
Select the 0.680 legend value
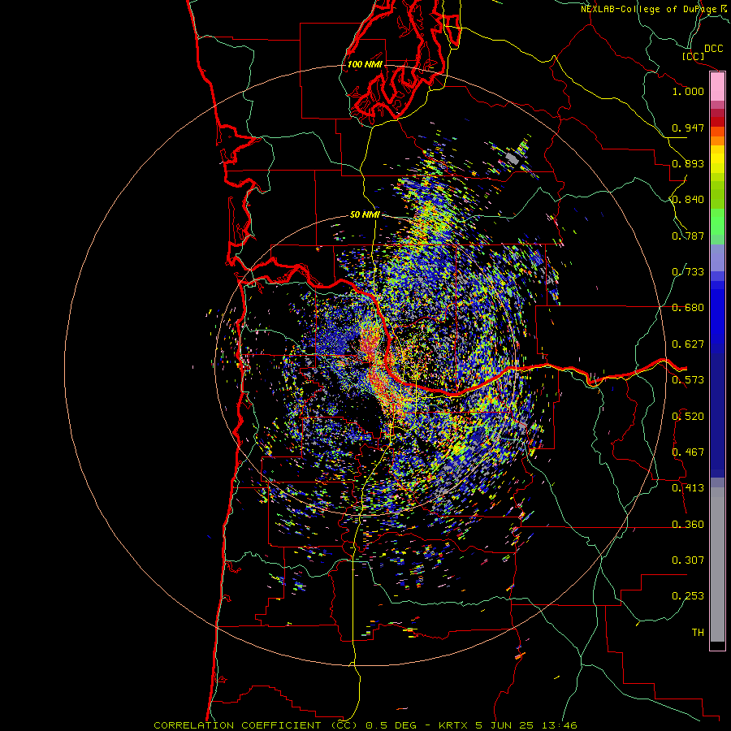click(x=688, y=308)
